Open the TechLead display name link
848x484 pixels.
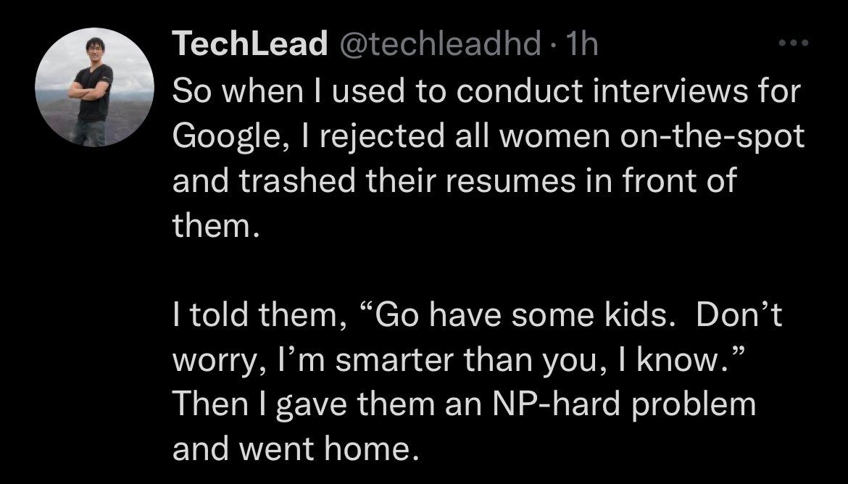tap(249, 45)
